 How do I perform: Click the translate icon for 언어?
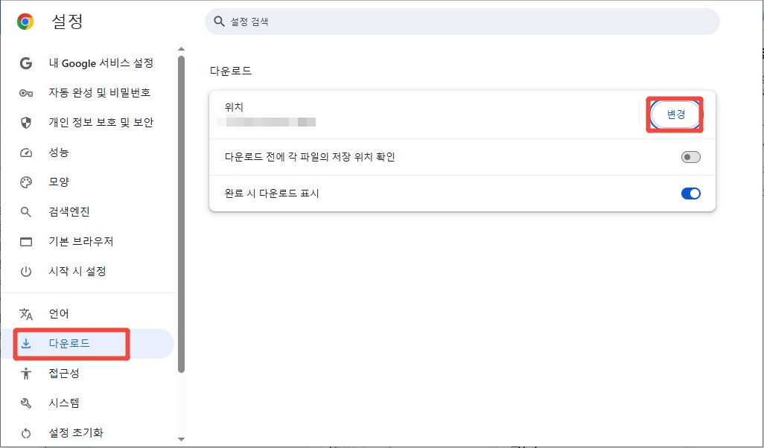tap(26, 314)
